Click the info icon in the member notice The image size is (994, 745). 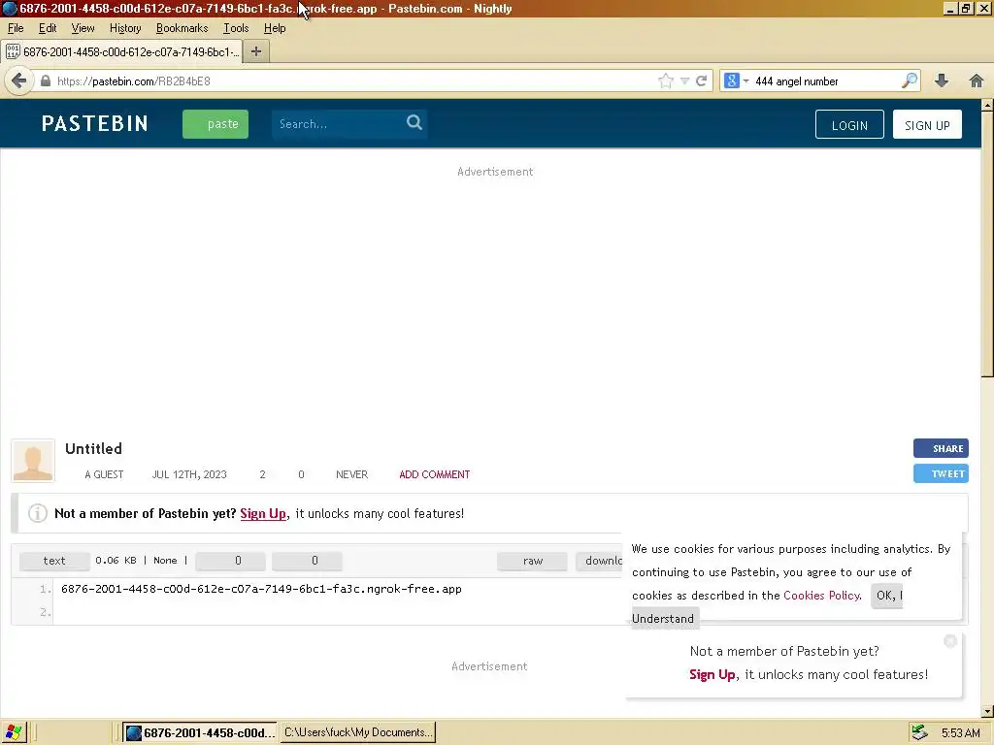pyautogui.click(x=38, y=513)
